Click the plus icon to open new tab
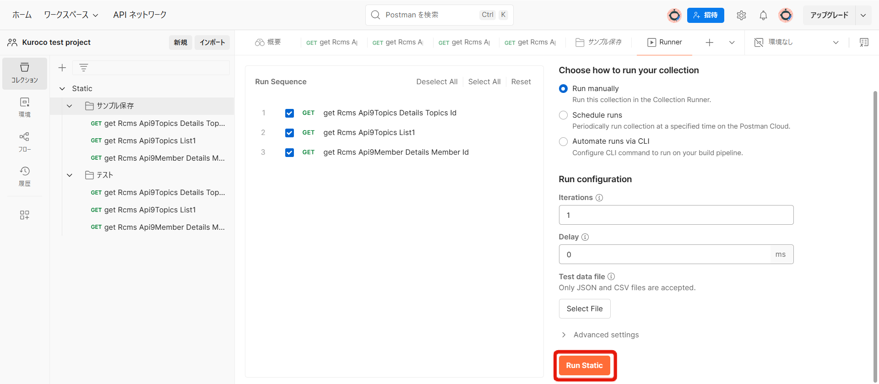Viewport: 879px width, 384px height. [x=709, y=43]
